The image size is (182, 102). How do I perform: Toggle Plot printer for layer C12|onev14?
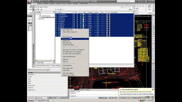(107, 20)
